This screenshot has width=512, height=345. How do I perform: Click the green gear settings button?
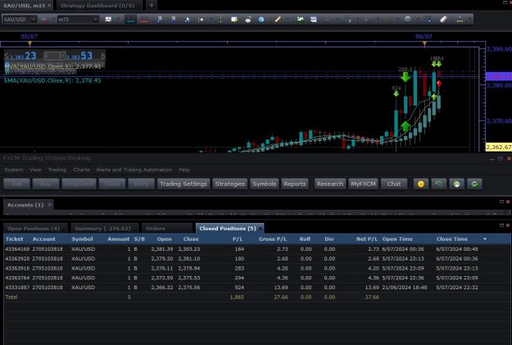pos(474,184)
